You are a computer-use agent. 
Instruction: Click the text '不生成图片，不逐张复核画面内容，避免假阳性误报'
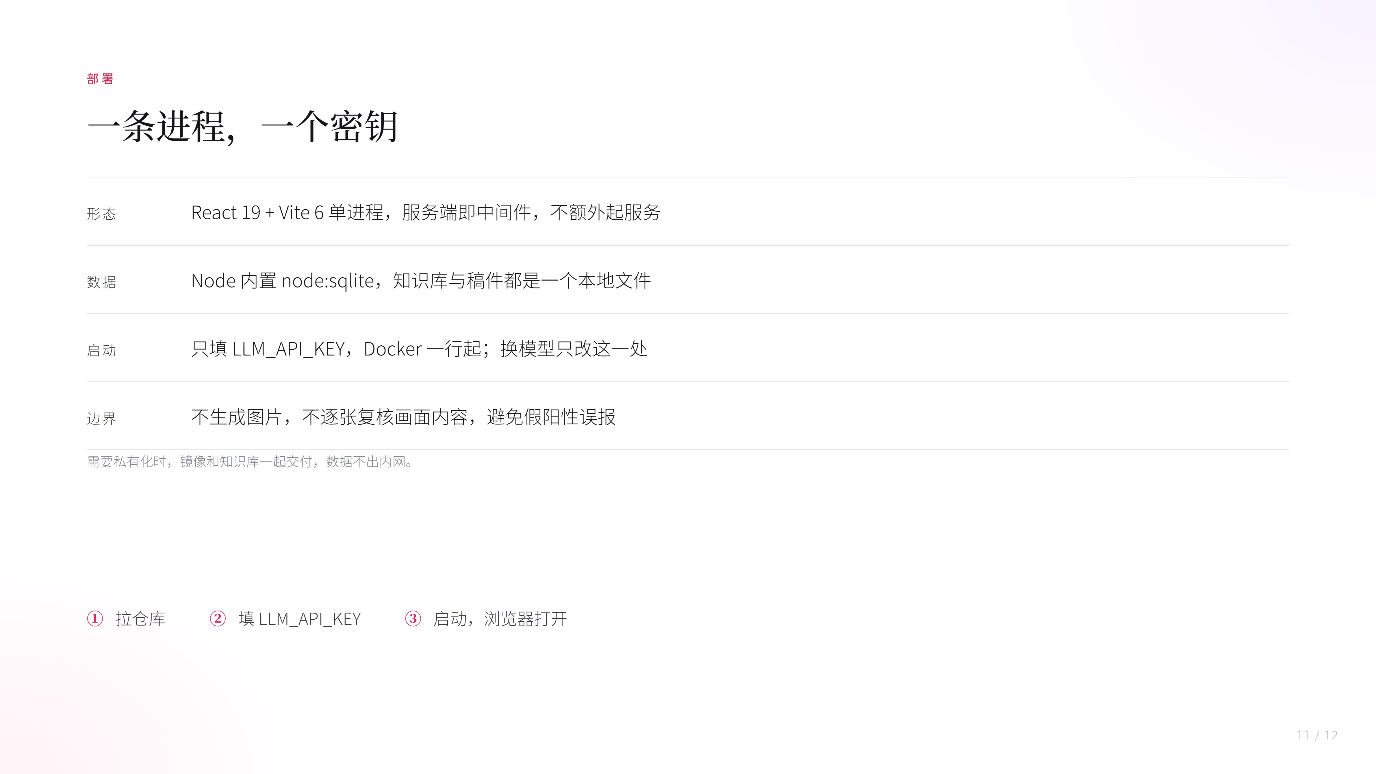(403, 417)
